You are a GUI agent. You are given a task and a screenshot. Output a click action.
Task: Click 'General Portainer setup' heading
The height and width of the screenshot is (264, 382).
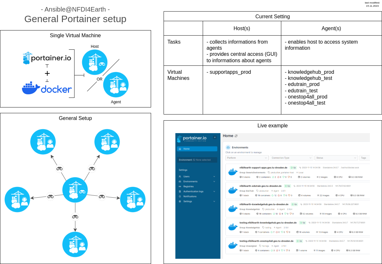pyautogui.click(x=75, y=19)
